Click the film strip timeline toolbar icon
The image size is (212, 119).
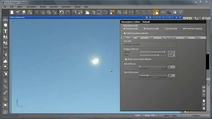163,13
